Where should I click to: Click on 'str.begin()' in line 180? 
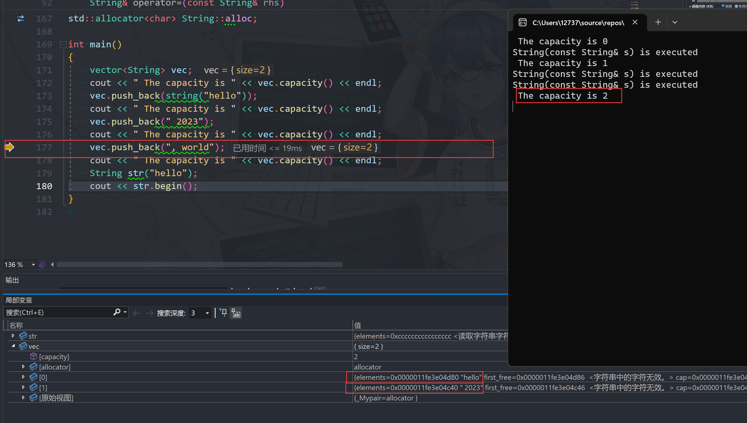pyautogui.click(x=163, y=186)
